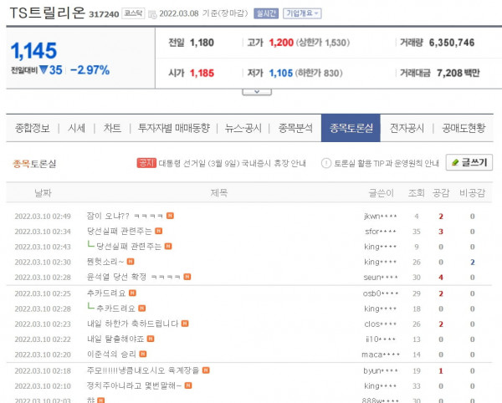Screen dimensions: 502x403
Task: Open 토론실 활용 TIP과 운영원칙 안내
Action: (386, 163)
